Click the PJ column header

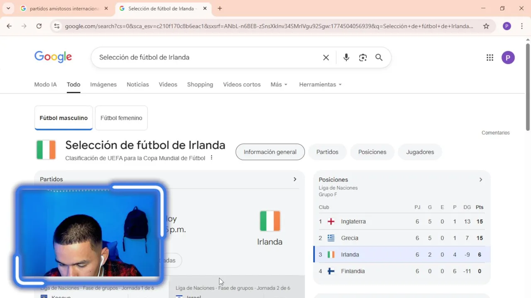click(x=417, y=207)
